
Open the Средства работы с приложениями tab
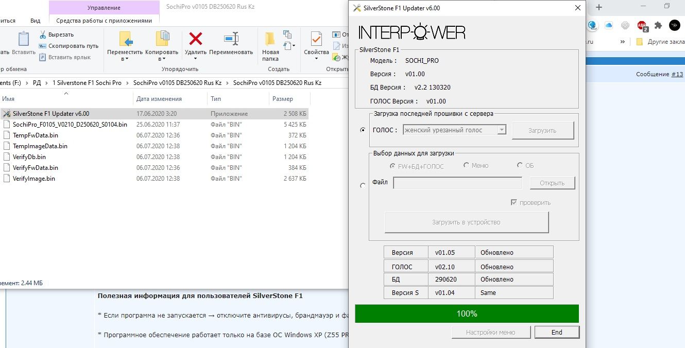(104, 21)
